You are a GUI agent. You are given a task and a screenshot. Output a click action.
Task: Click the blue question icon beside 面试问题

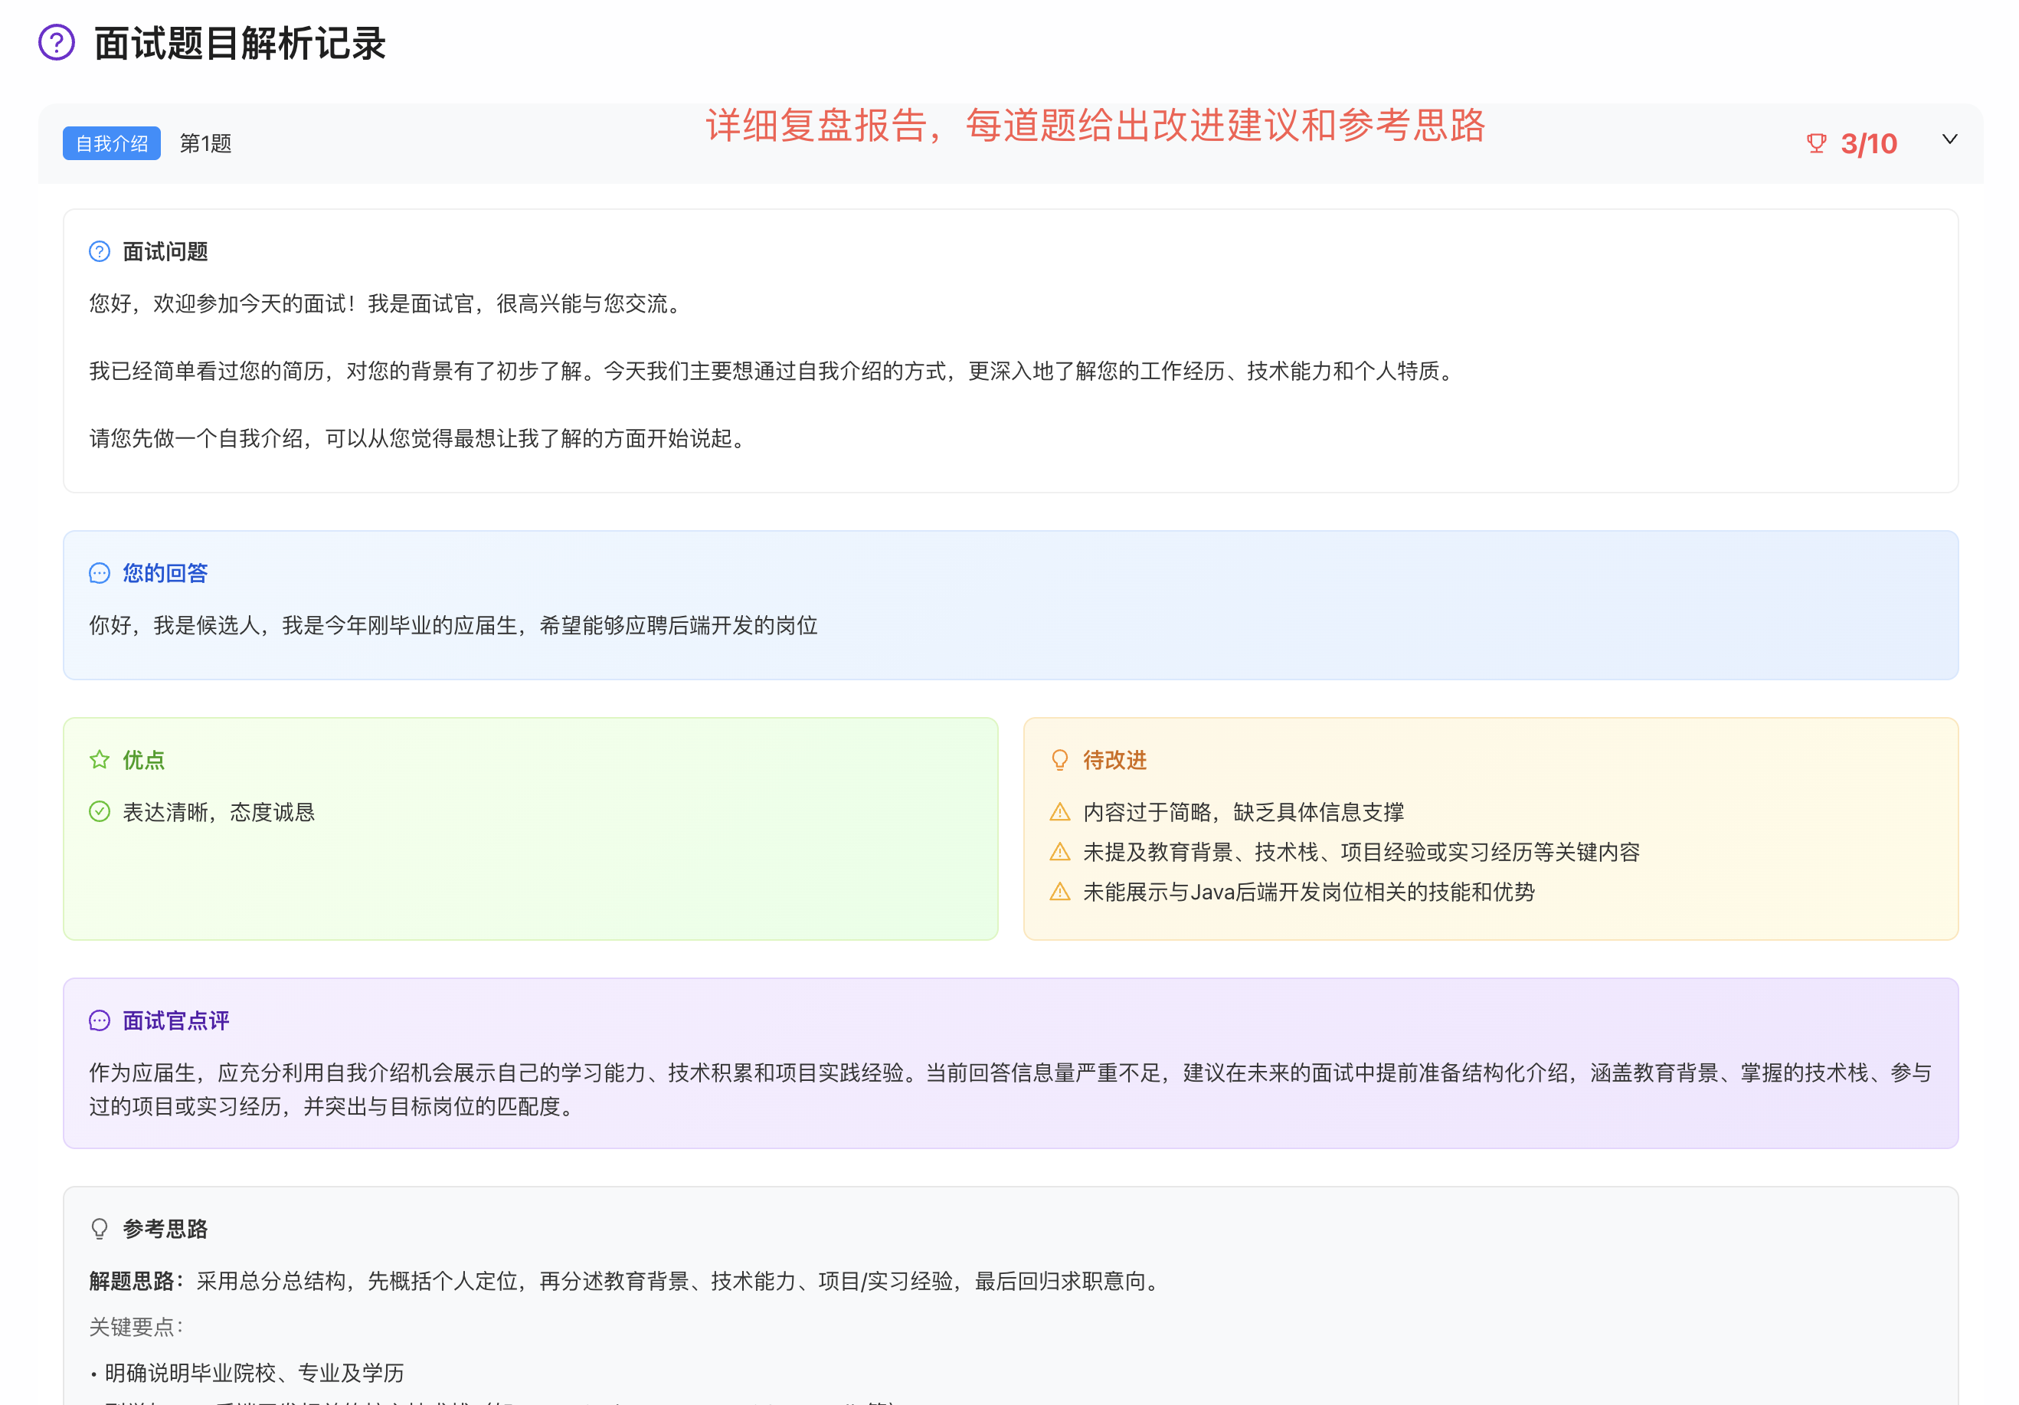100,251
